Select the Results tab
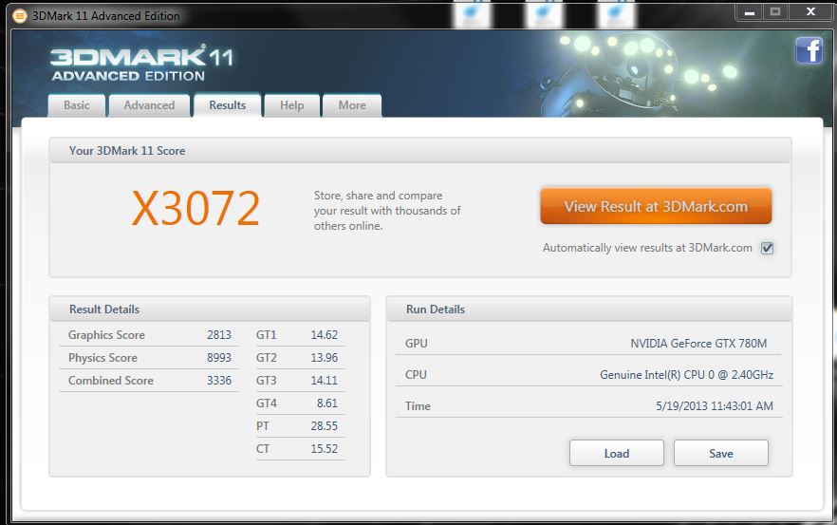This screenshot has height=525, width=837. pos(228,105)
